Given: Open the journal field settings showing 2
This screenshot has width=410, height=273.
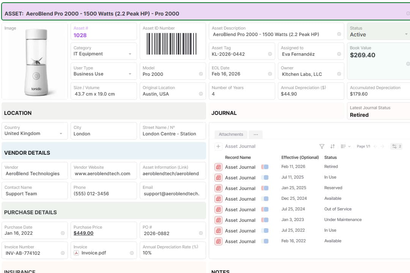Looking at the screenshot, I should click(x=397, y=146).
